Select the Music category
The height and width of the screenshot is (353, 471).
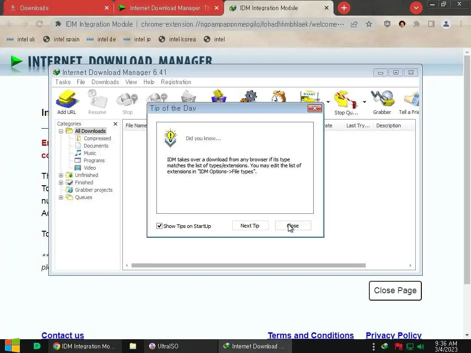pos(90,153)
